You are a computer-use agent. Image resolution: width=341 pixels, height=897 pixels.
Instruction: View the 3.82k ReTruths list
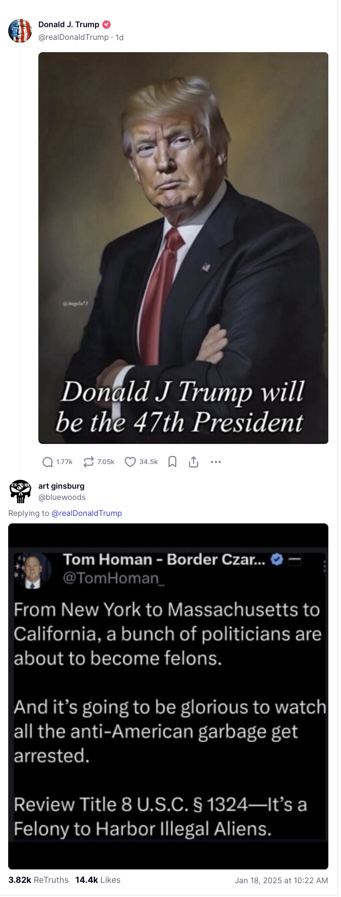click(38, 880)
